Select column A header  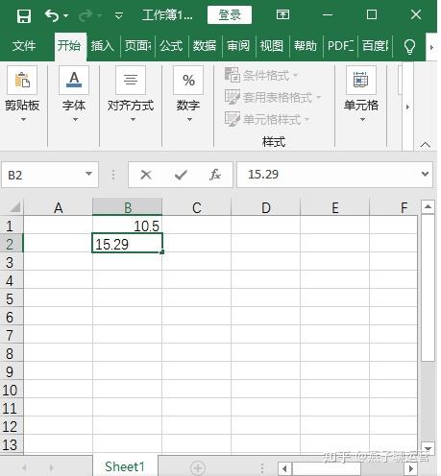point(59,208)
